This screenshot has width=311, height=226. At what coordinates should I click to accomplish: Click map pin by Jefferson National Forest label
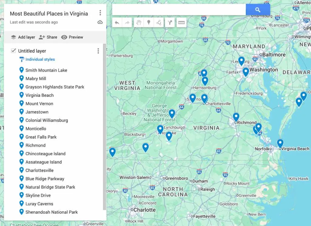(x=172, y=114)
